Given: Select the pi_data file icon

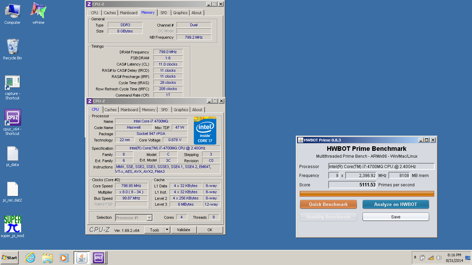Looking at the screenshot, I should (x=12, y=157).
